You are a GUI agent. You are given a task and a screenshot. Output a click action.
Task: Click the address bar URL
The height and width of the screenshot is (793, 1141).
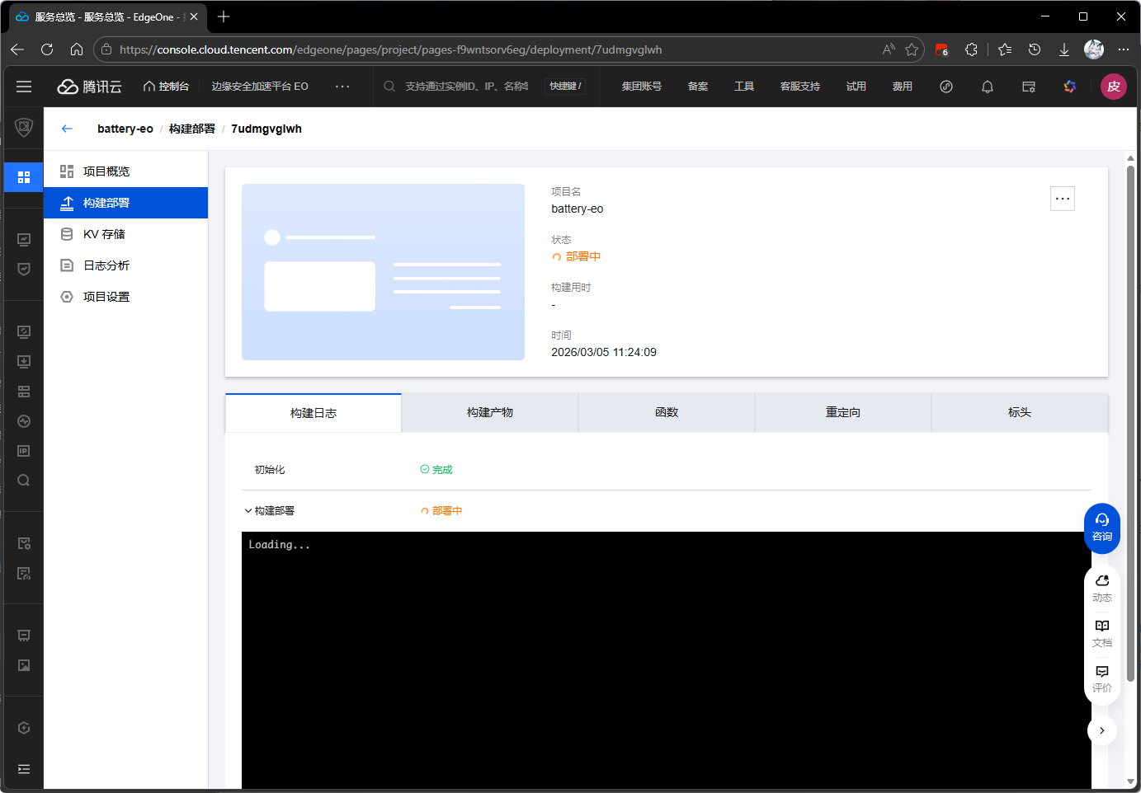(391, 49)
